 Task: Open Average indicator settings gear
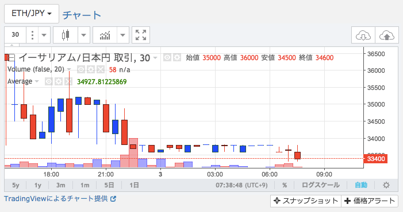pos(58,81)
